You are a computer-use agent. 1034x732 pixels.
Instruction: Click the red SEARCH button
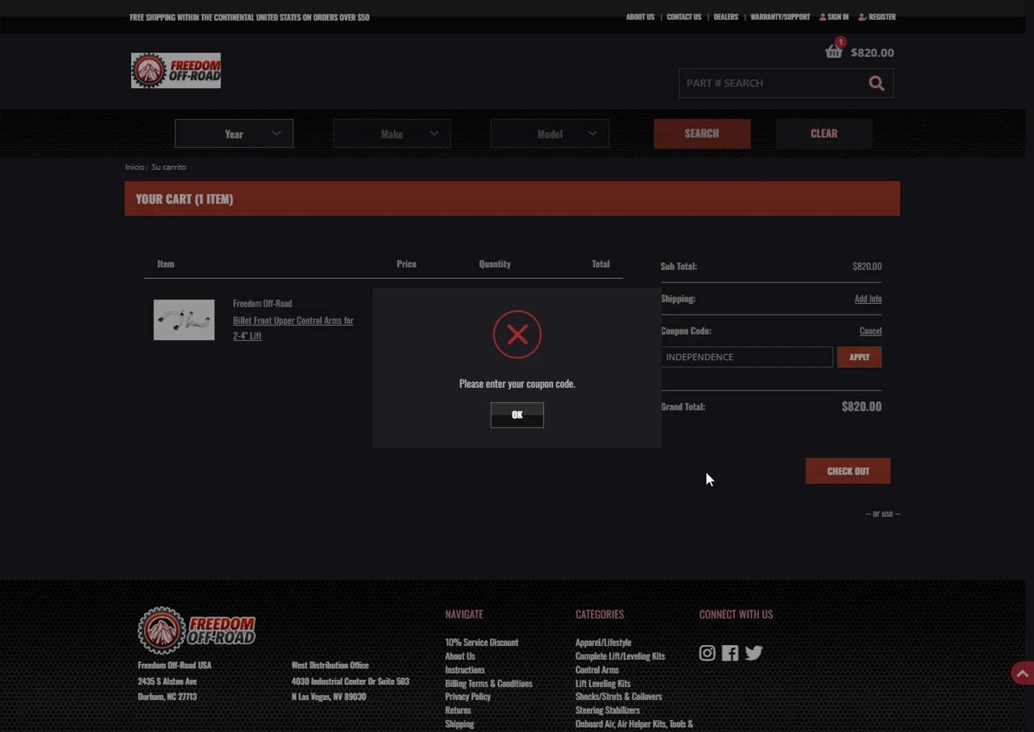click(702, 134)
